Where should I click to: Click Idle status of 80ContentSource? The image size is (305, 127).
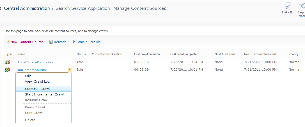click(x=80, y=70)
